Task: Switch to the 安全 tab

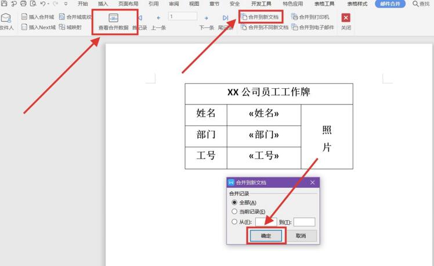Action: click(234, 4)
